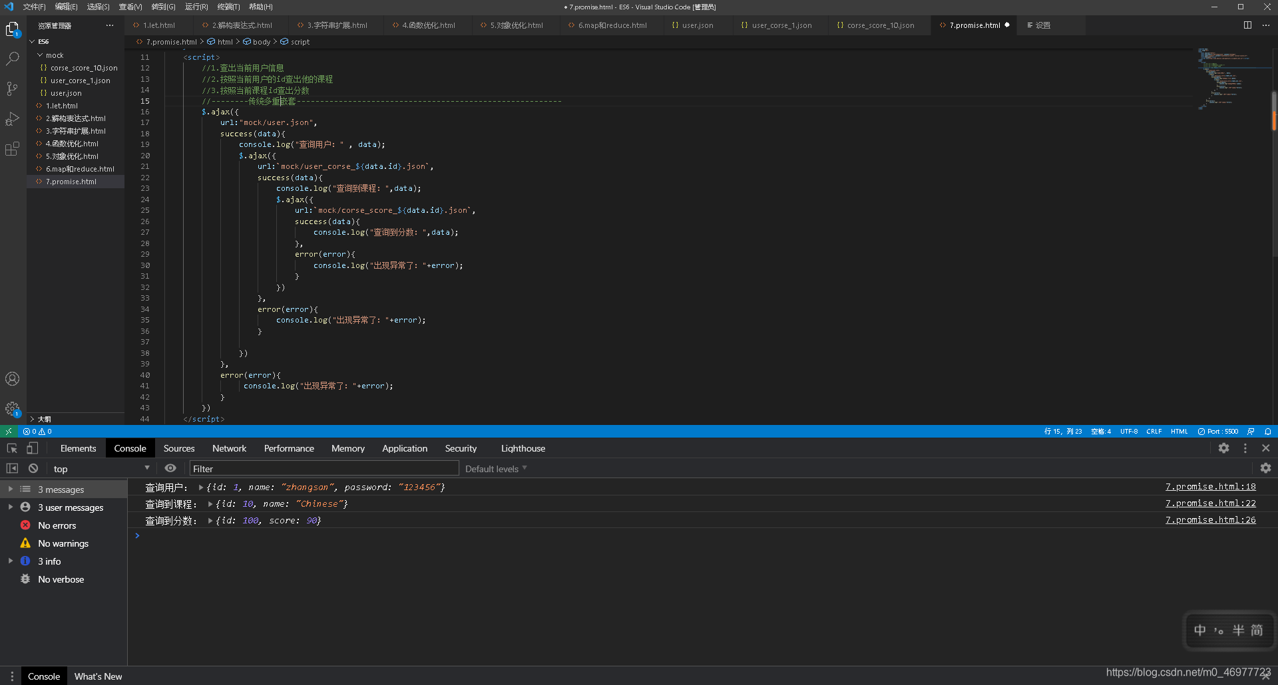Select No errors filter in console sidebar
The height and width of the screenshot is (685, 1278).
coord(57,525)
